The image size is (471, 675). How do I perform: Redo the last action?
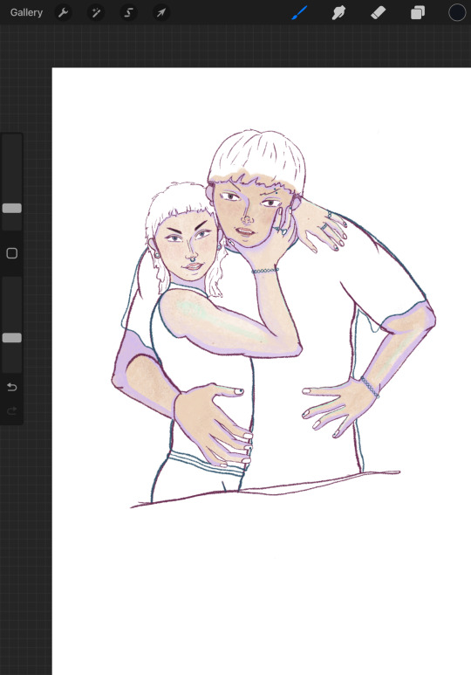pos(12,410)
